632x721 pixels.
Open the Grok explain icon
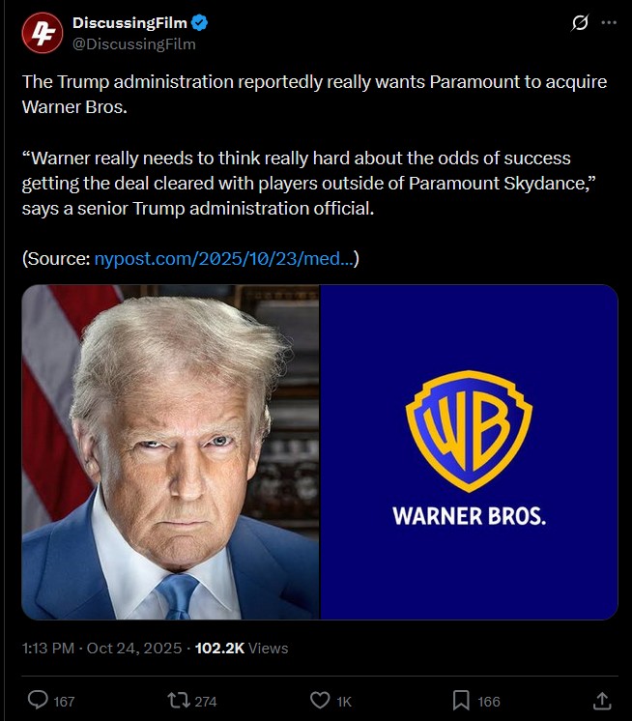pyautogui.click(x=580, y=22)
